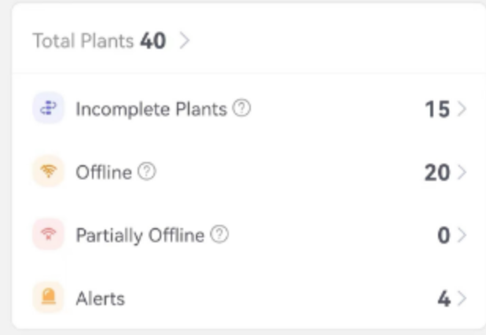The image size is (486, 335).
Task: Expand the Incomplete Plants row chevron
Action: (462, 109)
